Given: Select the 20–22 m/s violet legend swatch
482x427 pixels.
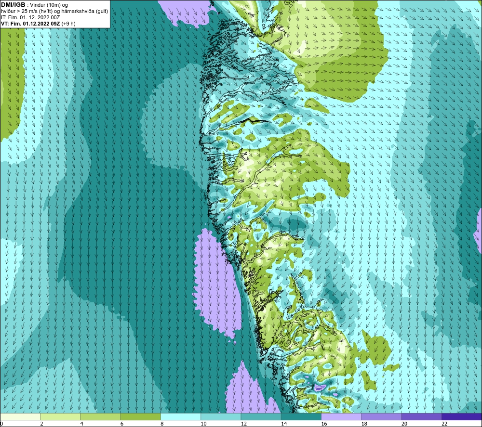Looking at the screenshot, I should click(421, 417).
